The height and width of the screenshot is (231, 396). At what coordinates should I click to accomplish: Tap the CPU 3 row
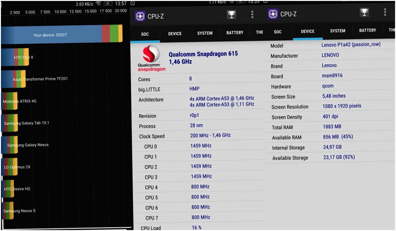pos(199,177)
